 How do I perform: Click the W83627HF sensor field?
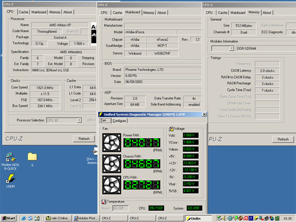[162, 54]
